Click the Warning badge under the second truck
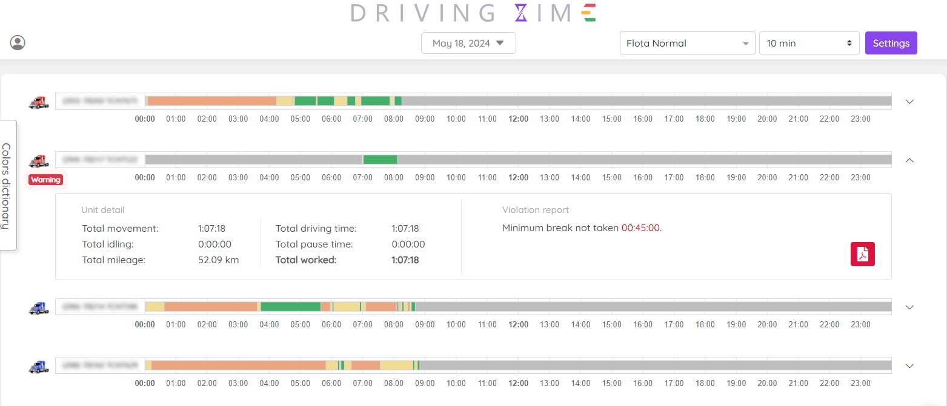 (x=45, y=179)
